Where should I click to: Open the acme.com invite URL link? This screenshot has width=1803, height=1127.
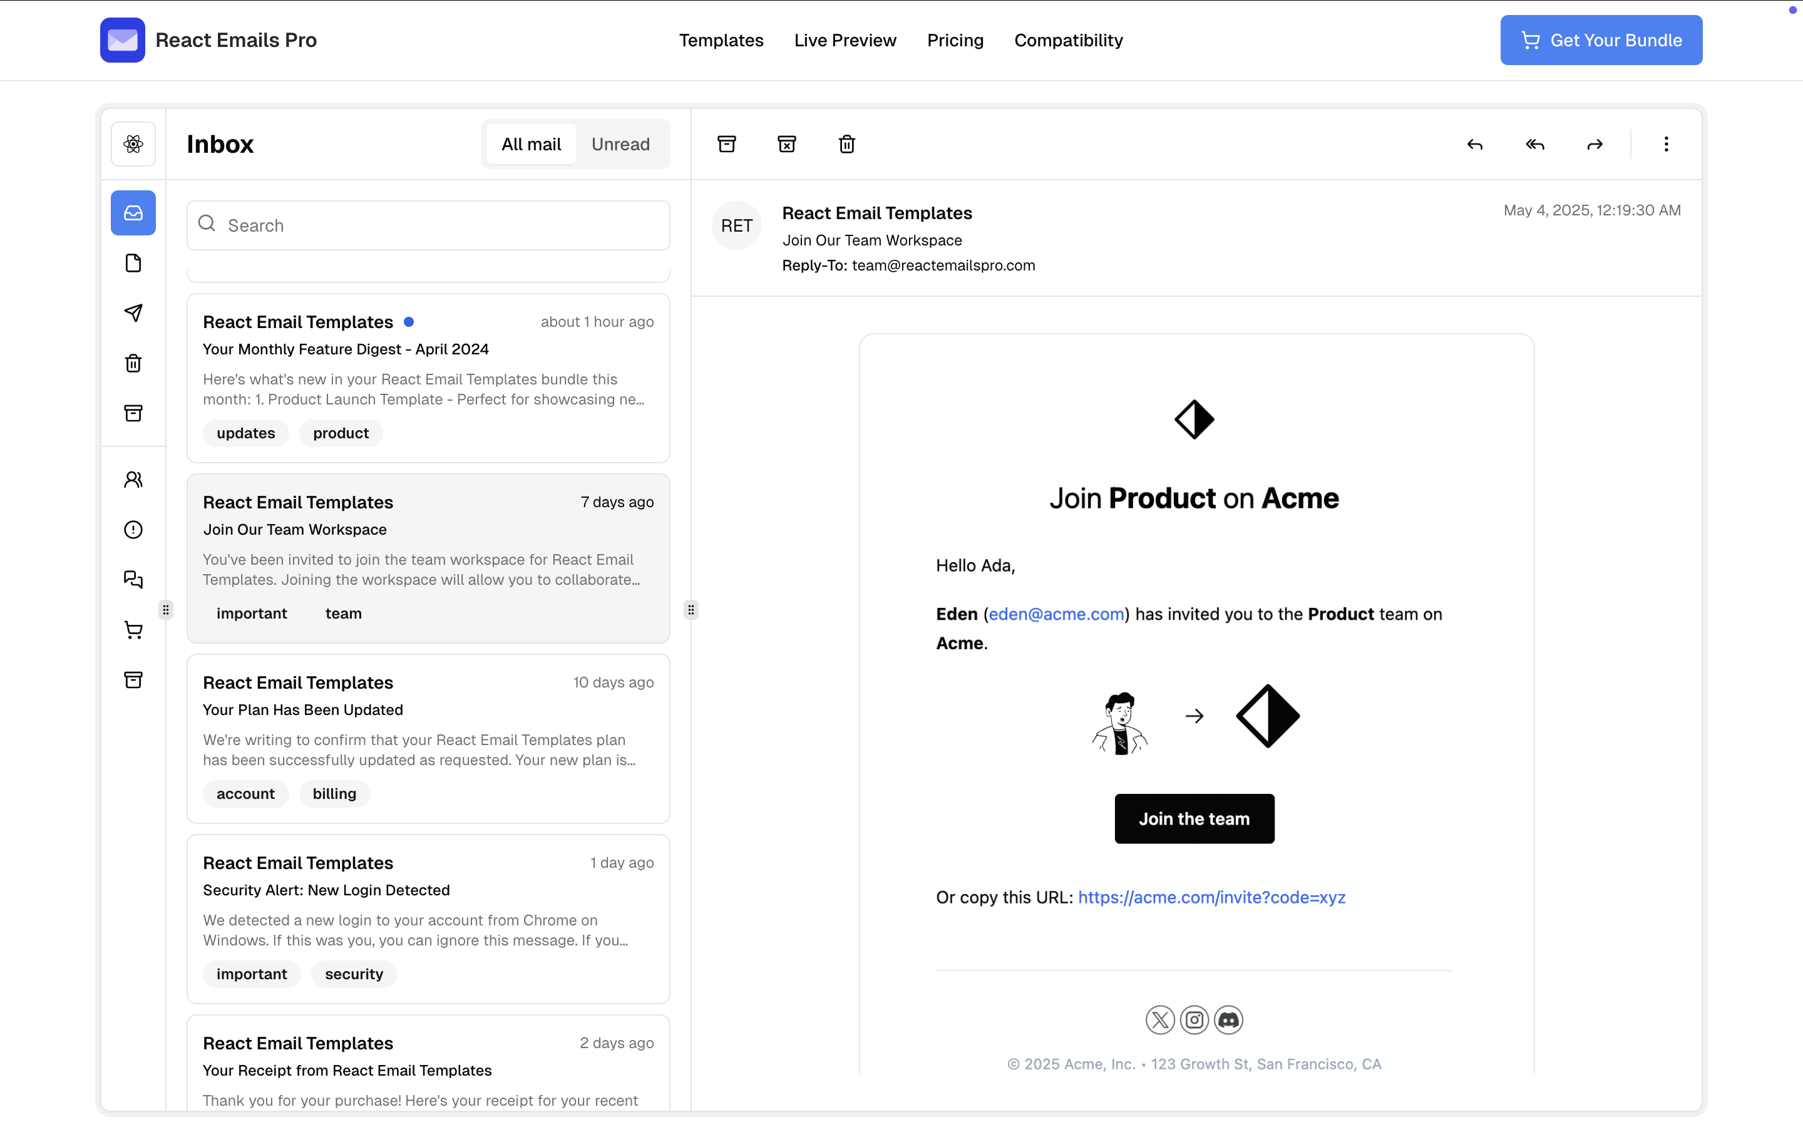click(1211, 897)
